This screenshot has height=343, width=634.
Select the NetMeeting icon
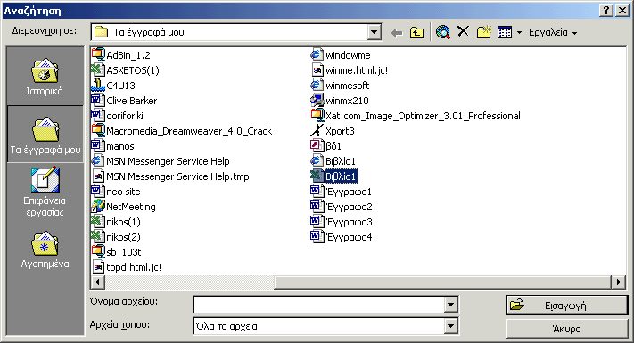click(98, 207)
